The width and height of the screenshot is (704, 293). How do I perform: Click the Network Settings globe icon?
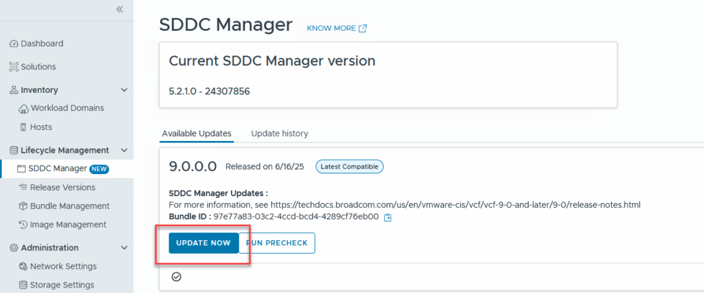24,266
